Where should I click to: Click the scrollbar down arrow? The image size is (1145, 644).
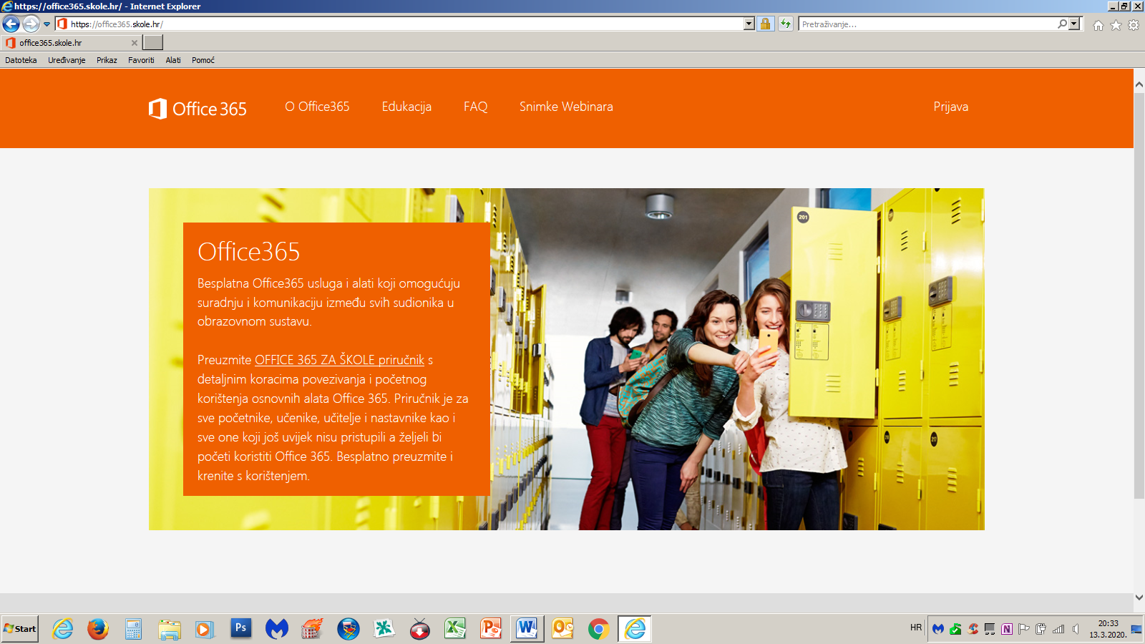point(1139,597)
